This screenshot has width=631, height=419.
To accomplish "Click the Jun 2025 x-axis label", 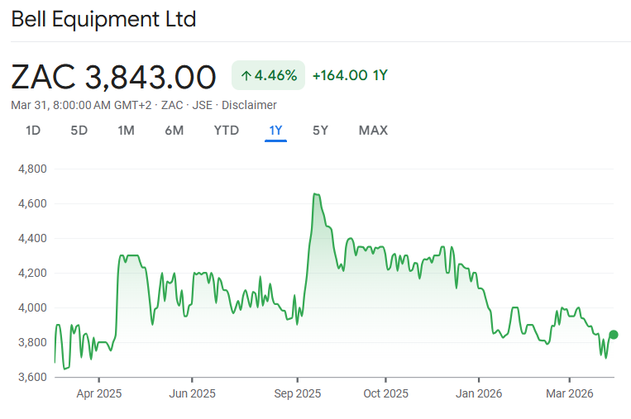I will point(192,393).
